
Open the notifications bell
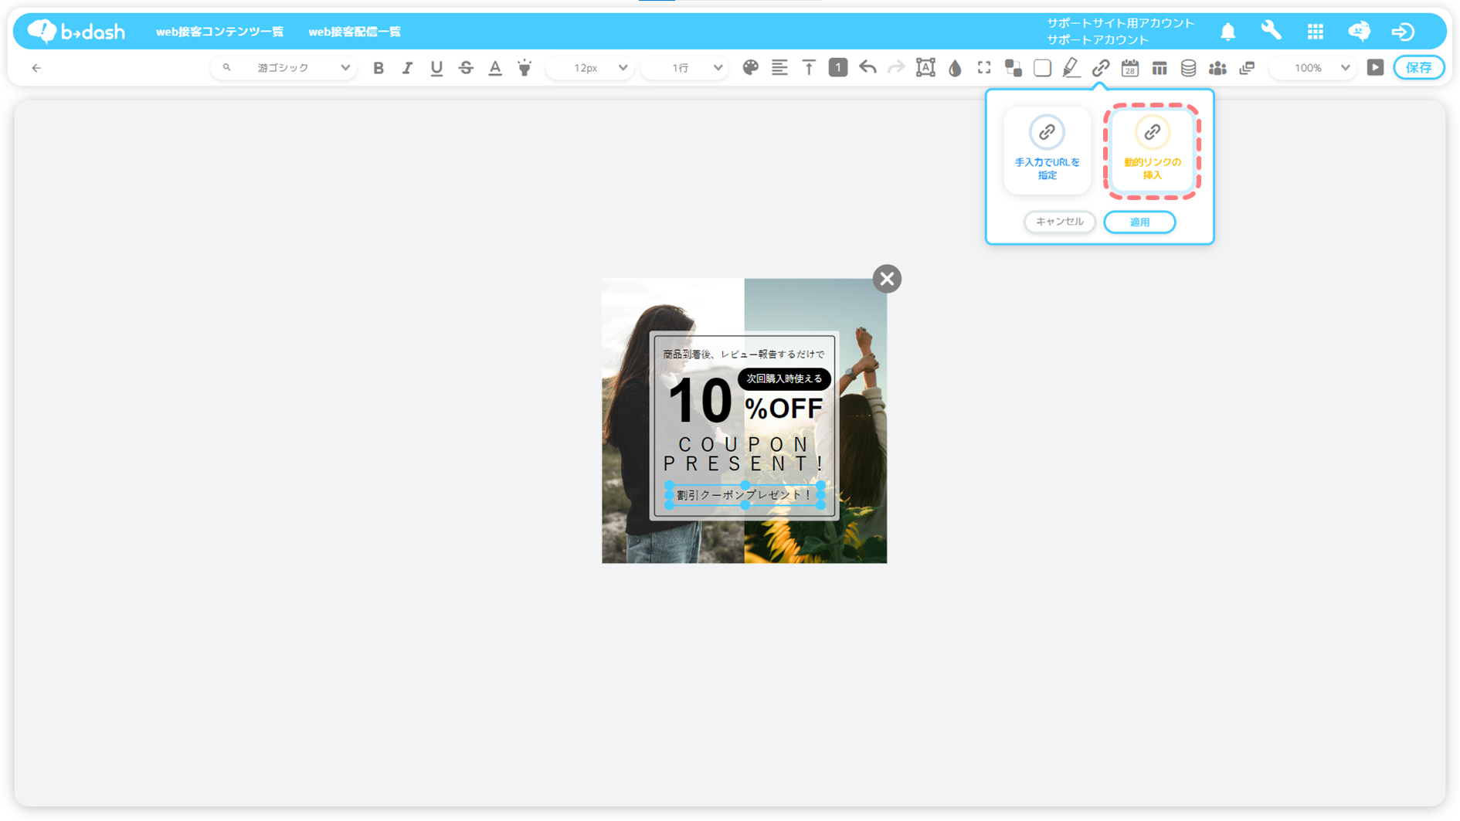click(1227, 32)
